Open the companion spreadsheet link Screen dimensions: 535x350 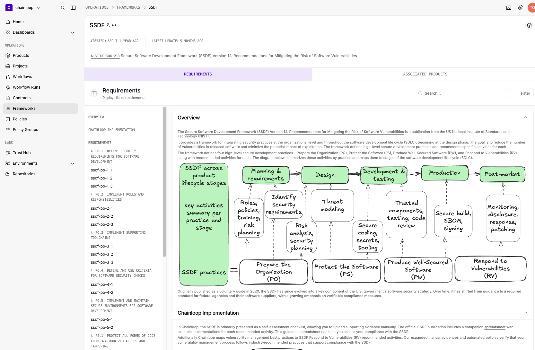click(495, 327)
